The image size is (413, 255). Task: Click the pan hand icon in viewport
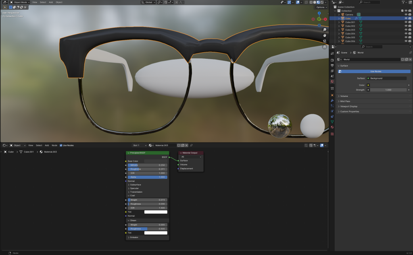point(325,35)
